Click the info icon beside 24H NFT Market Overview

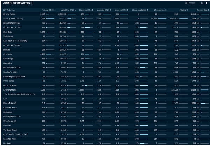click(x=32, y=3)
